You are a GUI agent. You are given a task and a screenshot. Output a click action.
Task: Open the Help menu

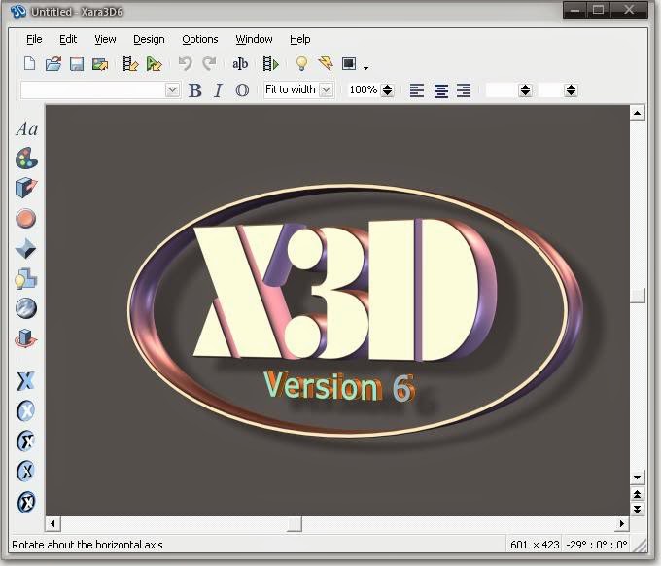tap(299, 39)
